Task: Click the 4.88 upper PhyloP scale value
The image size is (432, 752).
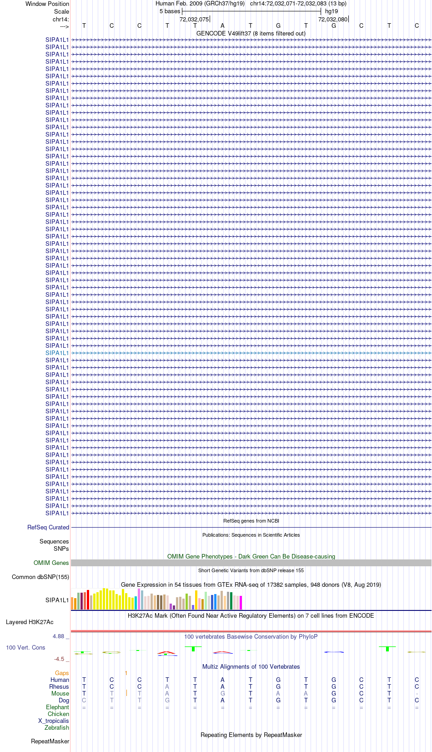Action: (x=59, y=636)
